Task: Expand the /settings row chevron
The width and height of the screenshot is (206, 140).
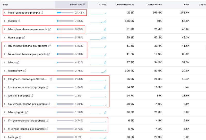Action: click(x=4, y=137)
